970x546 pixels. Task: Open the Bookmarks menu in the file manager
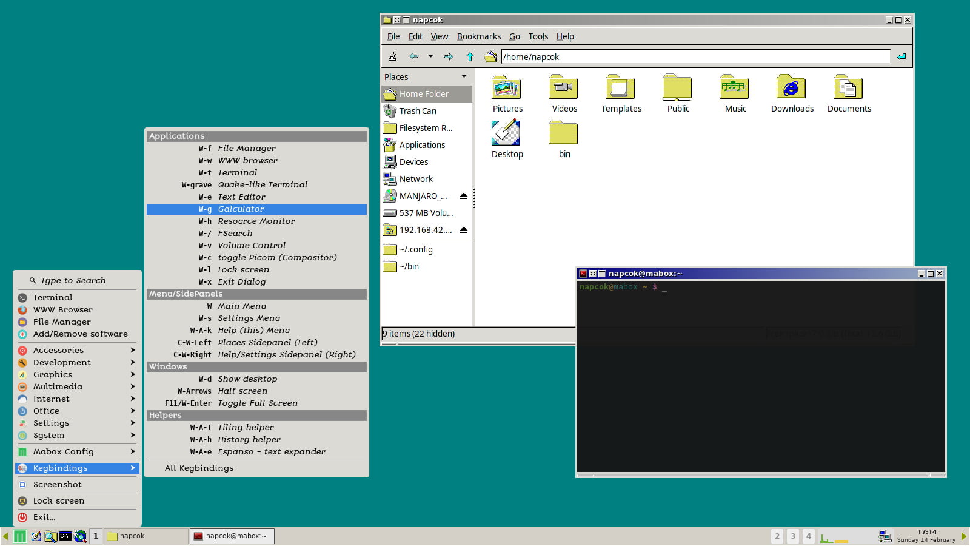[x=479, y=36]
